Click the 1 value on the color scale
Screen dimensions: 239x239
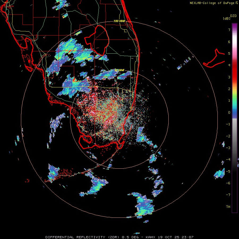(229, 101)
